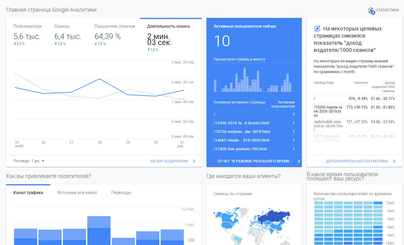Screen dimensions: 404x245
Task: Click the 28 date label on the chart axis
Action: click(100, 142)
